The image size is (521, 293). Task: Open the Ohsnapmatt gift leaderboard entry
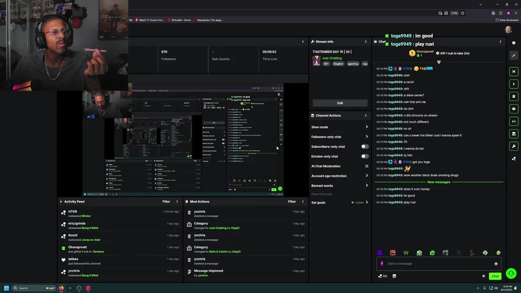(421, 53)
